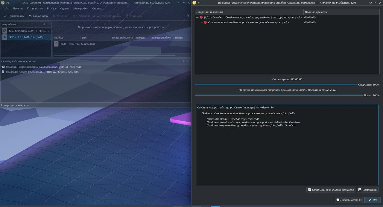
Task: Collapse the [1/2] Ошибка operation row
Action: pyautogui.click(x=197, y=17)
